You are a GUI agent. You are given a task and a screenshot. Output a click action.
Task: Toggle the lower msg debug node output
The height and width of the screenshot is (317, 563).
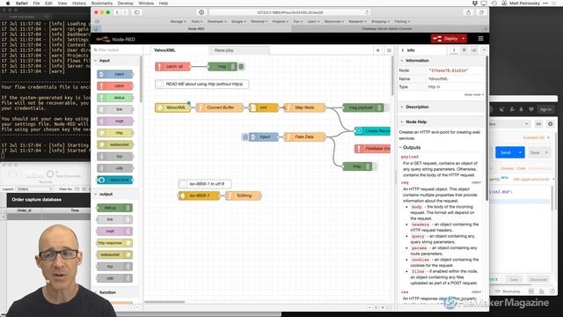click(375, 166)
